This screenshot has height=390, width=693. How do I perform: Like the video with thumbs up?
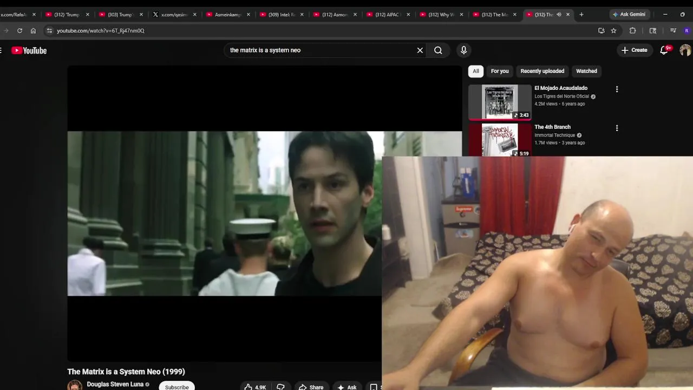(x=255, y=387)
